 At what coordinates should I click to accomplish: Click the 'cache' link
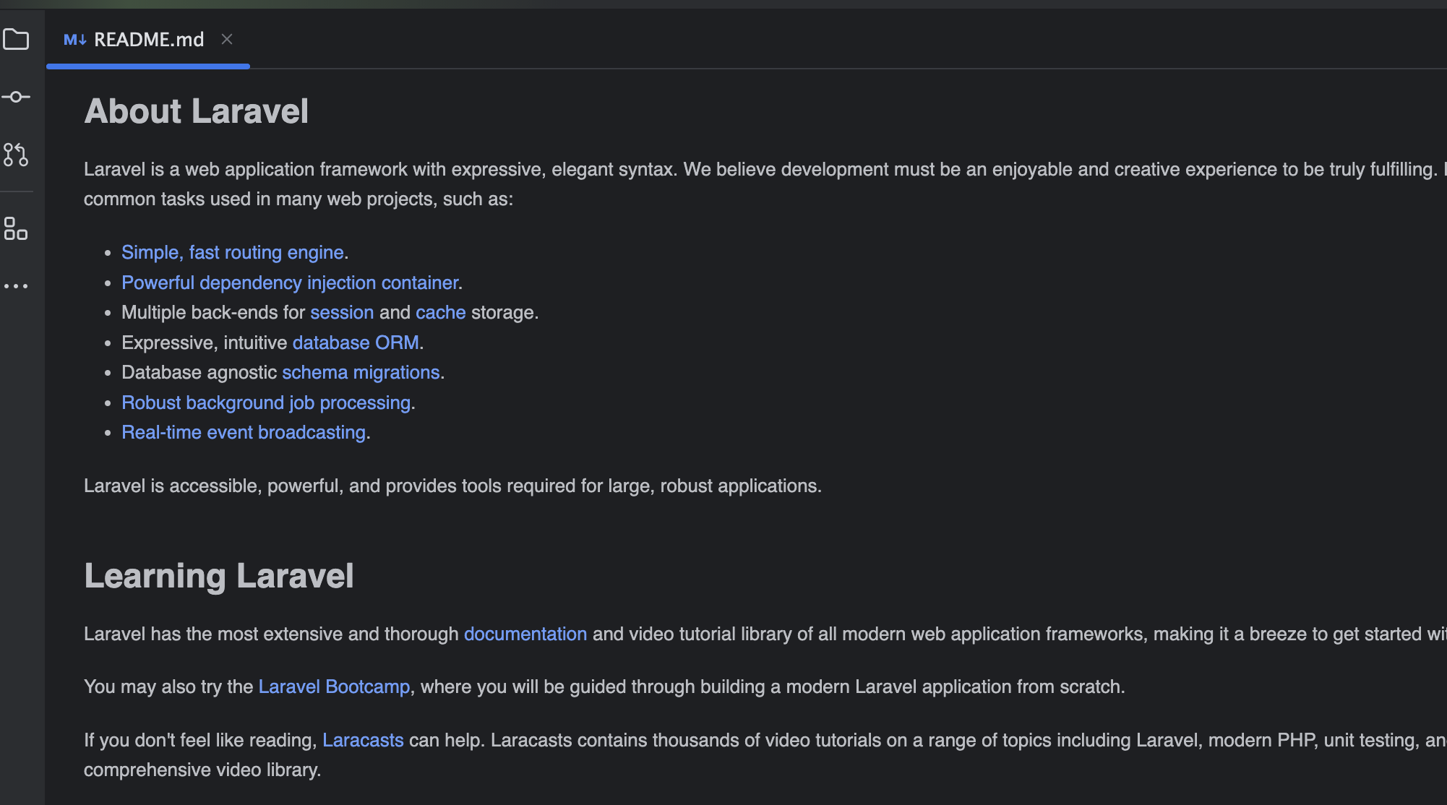pyautogui.click(x=440, y=312)
